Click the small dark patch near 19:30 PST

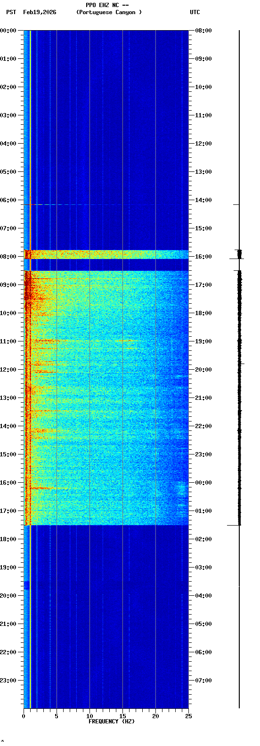coord(26,585)
